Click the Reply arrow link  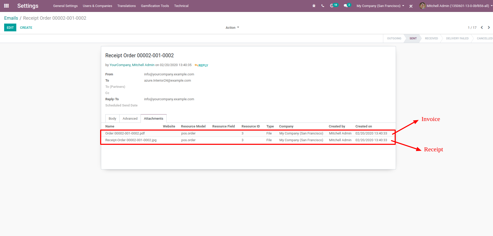pos(201,65)
